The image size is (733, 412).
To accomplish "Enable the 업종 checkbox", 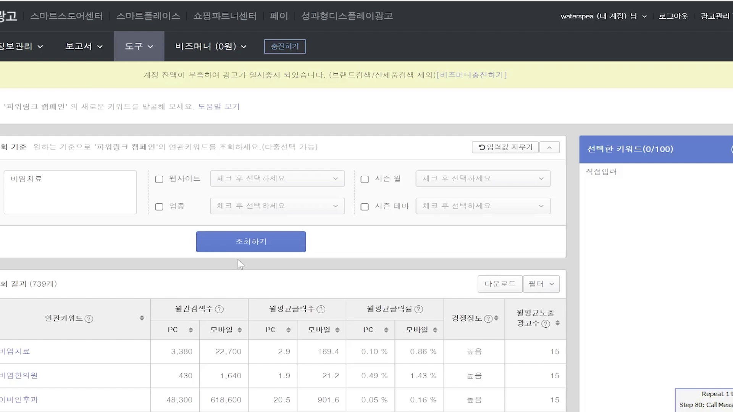I will [159, 207].
